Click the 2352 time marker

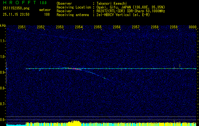click(41, 27)
